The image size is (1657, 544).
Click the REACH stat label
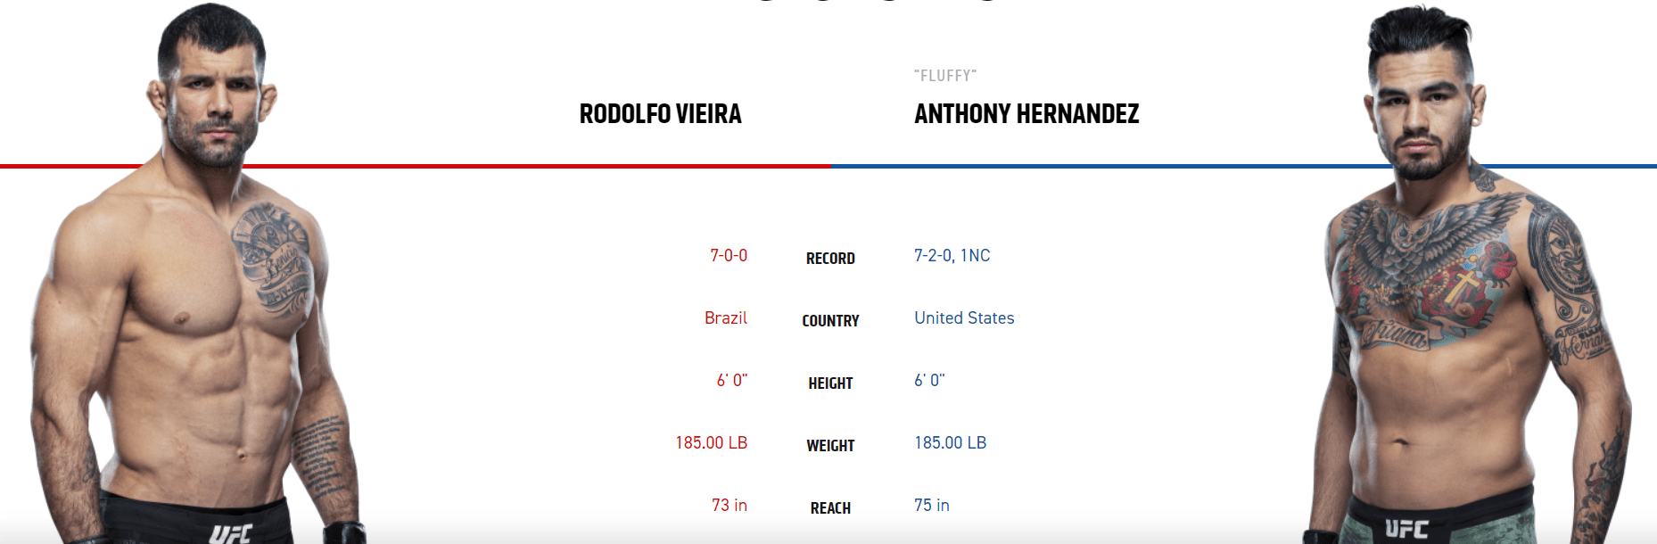tap(830, 508)
